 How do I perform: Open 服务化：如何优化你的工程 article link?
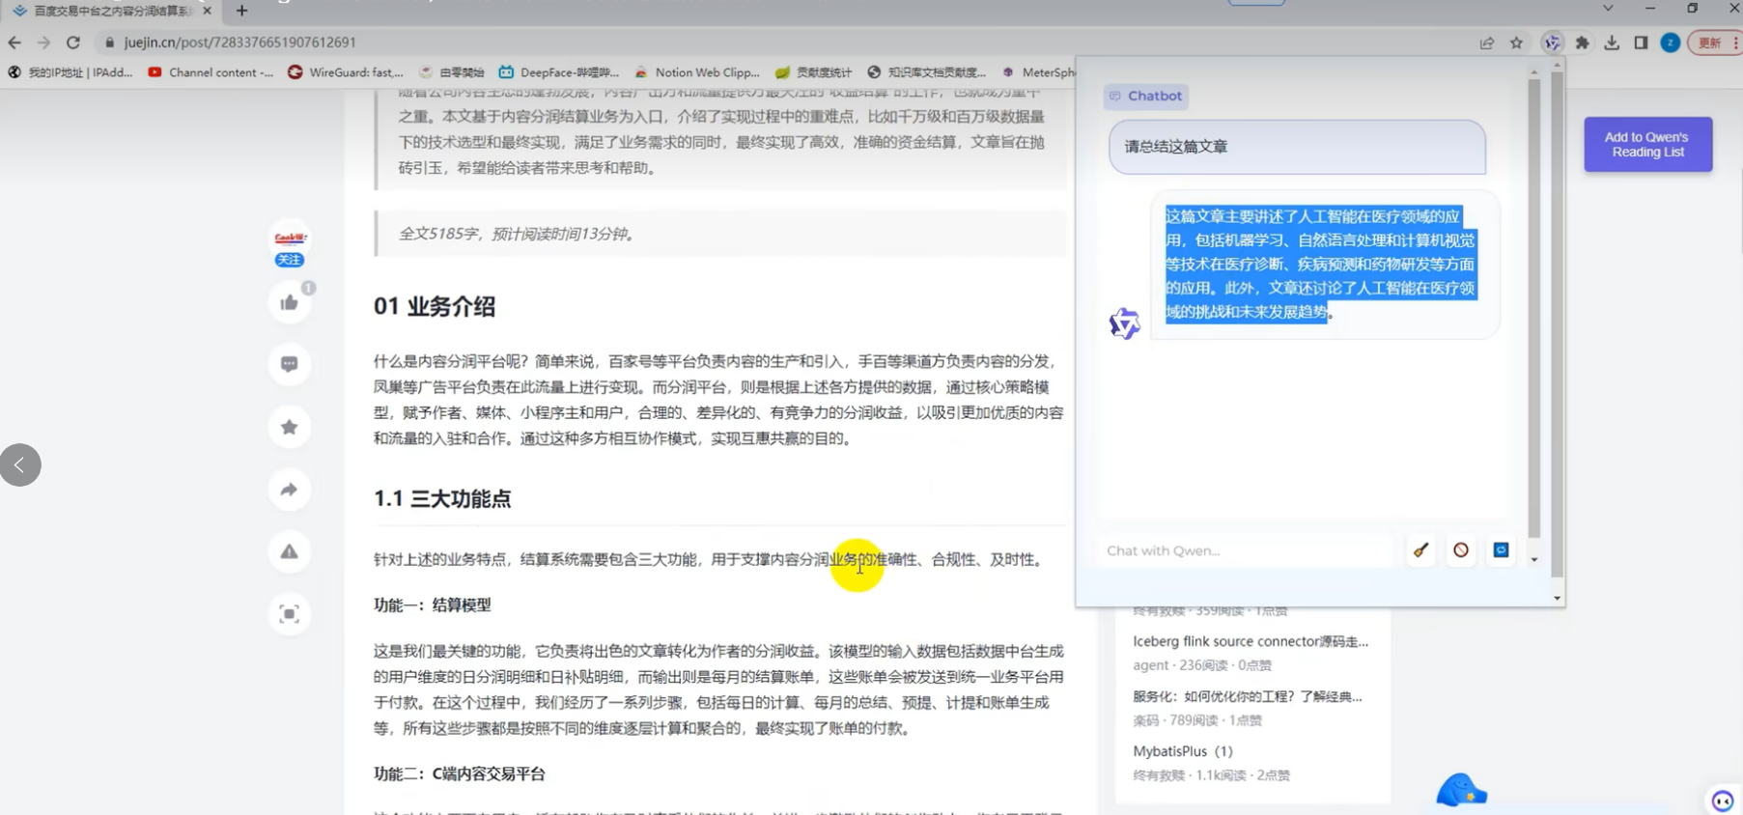point(1248,696)
